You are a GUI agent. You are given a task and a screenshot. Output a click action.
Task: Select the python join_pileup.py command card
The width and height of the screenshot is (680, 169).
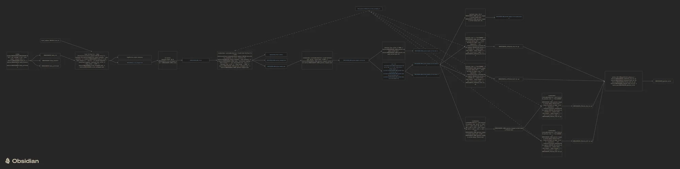coord(624,81)
